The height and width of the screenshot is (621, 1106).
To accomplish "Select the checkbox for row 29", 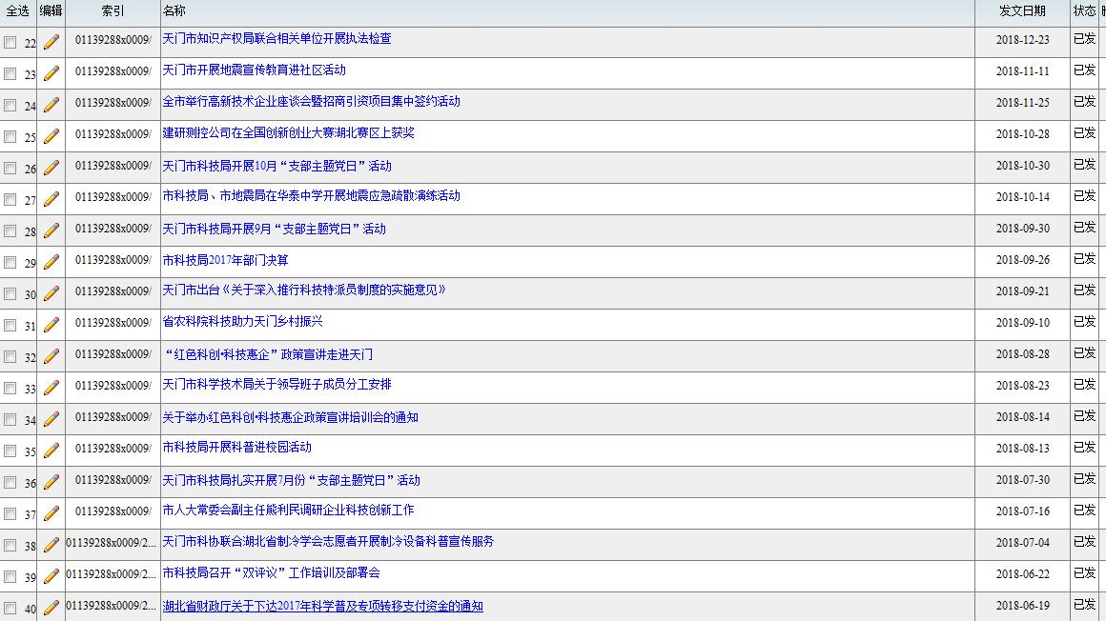I will click(10, 263).
